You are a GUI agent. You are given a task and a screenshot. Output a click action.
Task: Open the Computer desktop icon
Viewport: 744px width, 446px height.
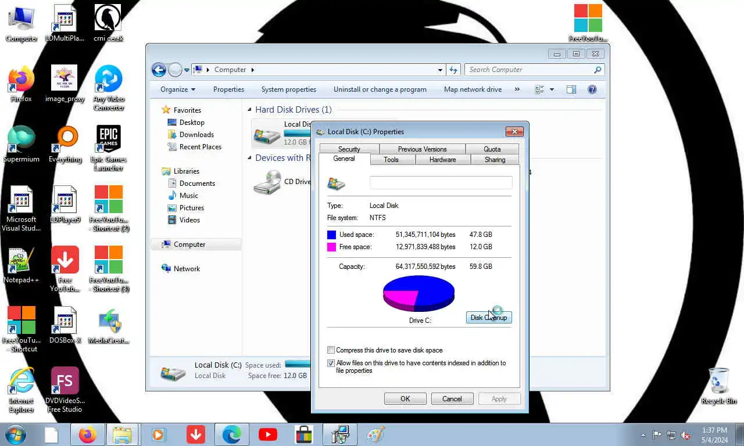(x=22, y=24)
